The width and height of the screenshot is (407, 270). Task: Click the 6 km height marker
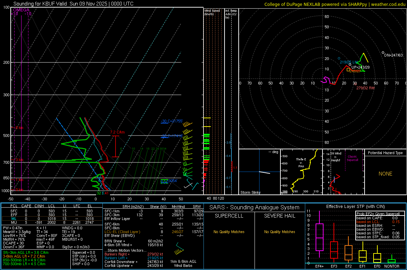[x=19, y=128]
